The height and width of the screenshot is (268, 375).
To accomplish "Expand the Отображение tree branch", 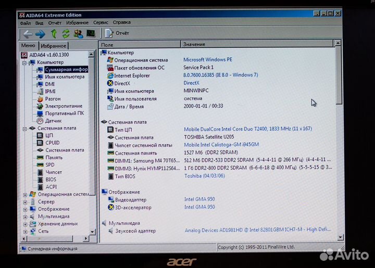I will (25, 210).
